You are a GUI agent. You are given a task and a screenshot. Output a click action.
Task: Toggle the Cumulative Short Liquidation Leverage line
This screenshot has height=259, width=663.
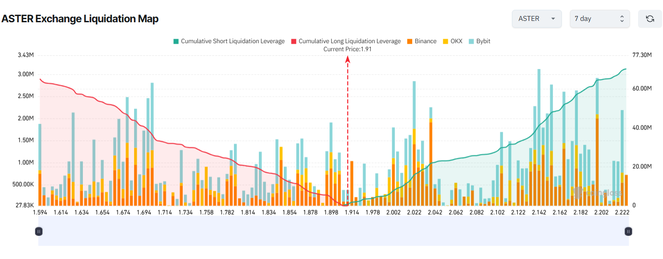[233, 41]
